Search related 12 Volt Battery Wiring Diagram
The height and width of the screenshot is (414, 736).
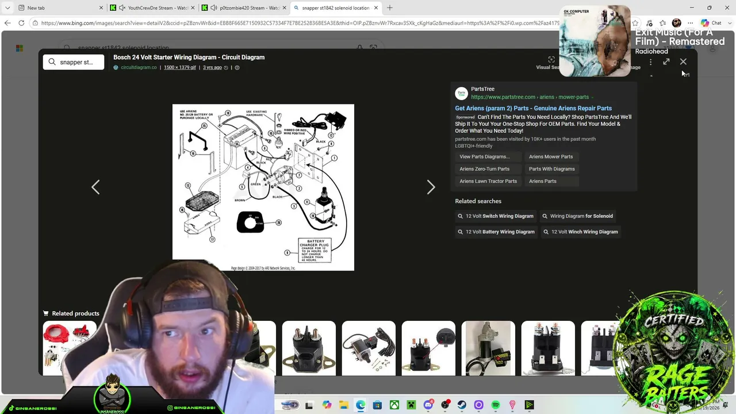tap(496, 232)
